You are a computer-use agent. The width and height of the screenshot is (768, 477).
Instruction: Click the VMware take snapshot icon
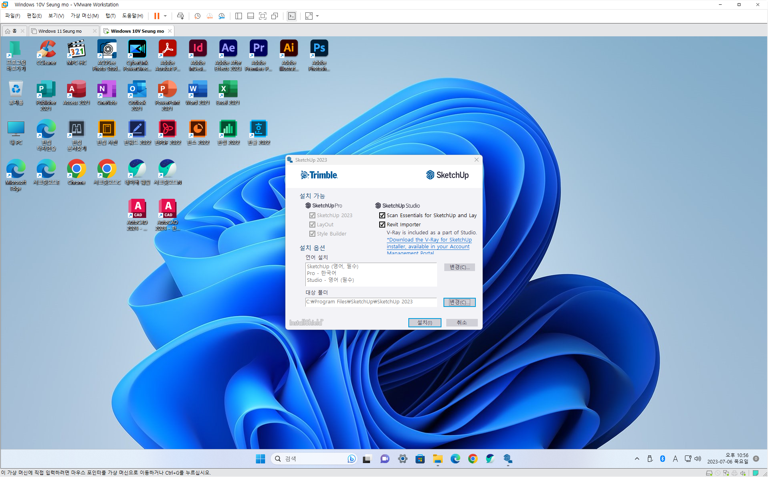point(197,16)
